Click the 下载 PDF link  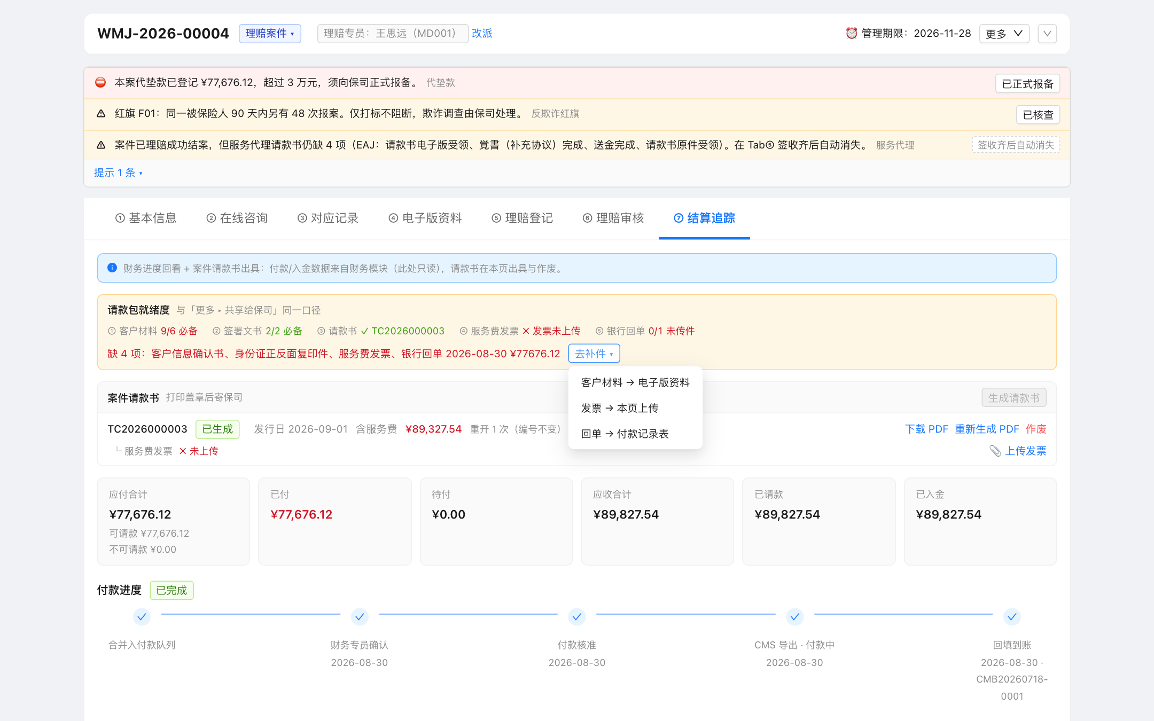click(926, 429)
